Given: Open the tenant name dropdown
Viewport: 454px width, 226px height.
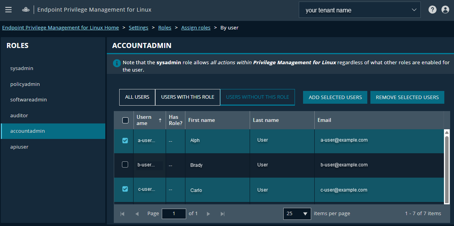Looking at the screenshot, I should (x=360, y=10).
